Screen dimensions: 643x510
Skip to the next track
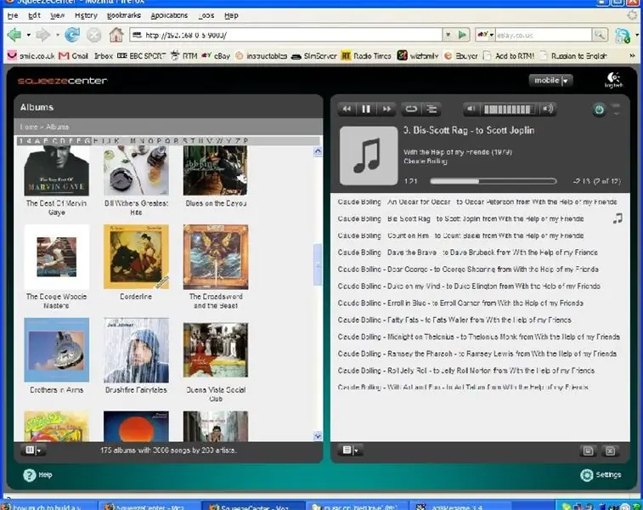coord(386,109)
